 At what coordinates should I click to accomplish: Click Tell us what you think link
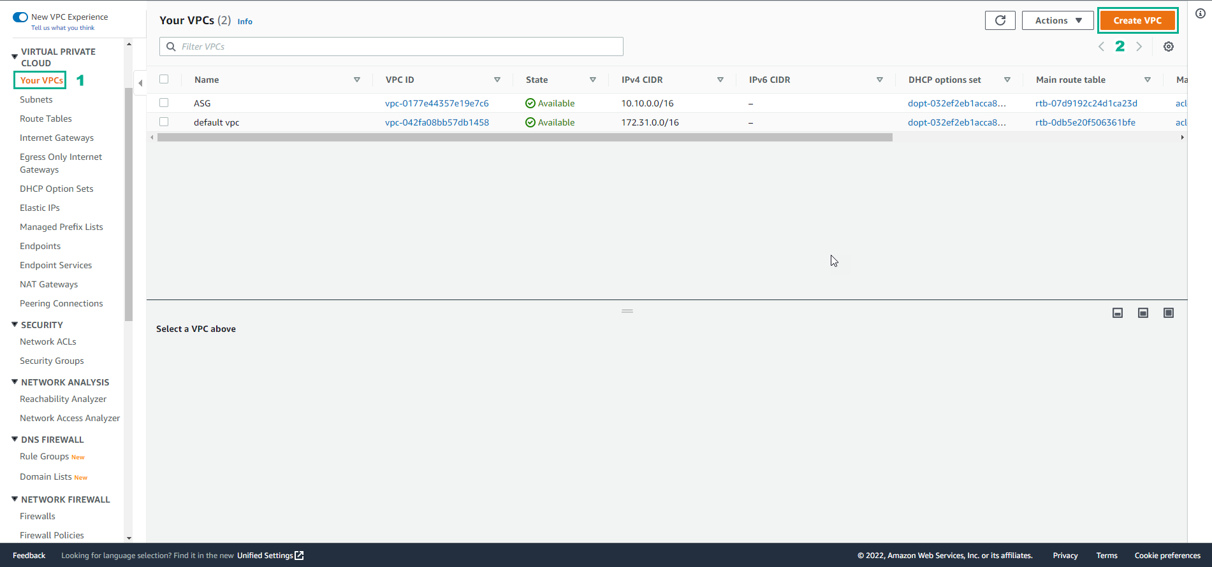(62, 28)
